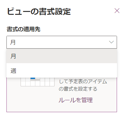Click bottom row of calendar grid thumbnail
Viewport: 126px width, 117px height.
point(38,83)
